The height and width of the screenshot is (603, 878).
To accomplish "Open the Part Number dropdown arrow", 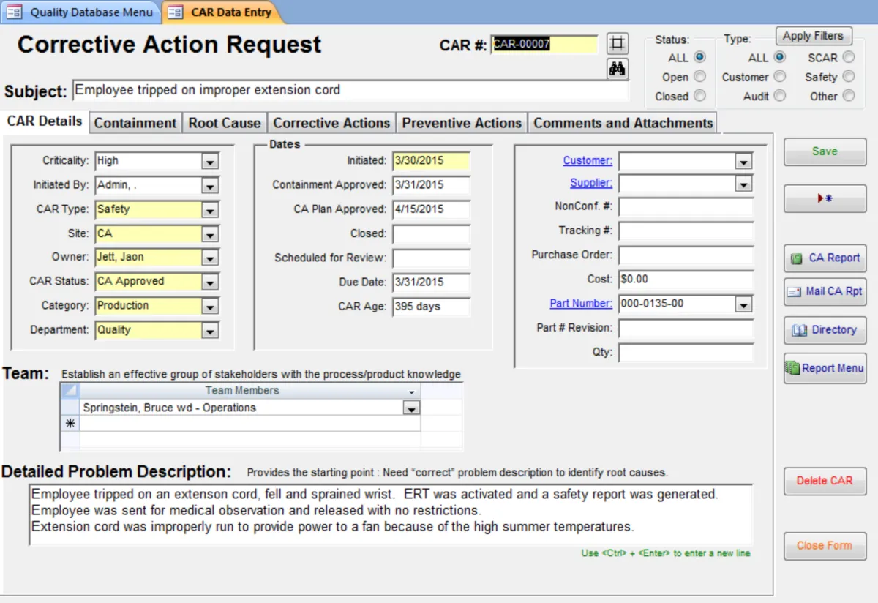I will pyautogui.click(x=743, y=304).
